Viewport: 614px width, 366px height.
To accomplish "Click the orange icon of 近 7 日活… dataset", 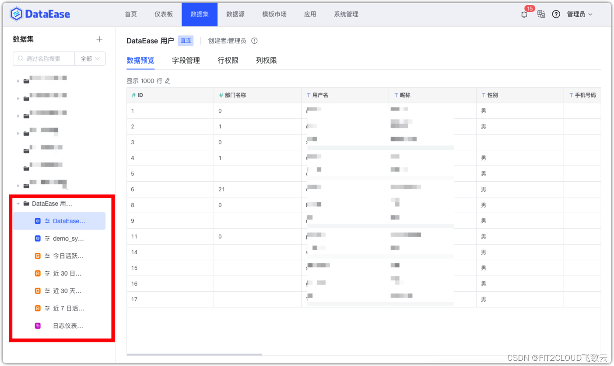I will (38, 308).
